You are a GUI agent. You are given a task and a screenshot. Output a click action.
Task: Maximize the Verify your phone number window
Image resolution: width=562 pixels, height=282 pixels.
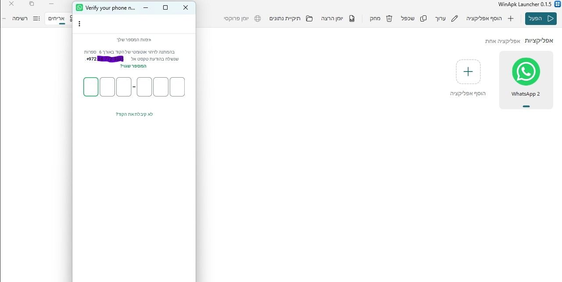pos(165,7)
